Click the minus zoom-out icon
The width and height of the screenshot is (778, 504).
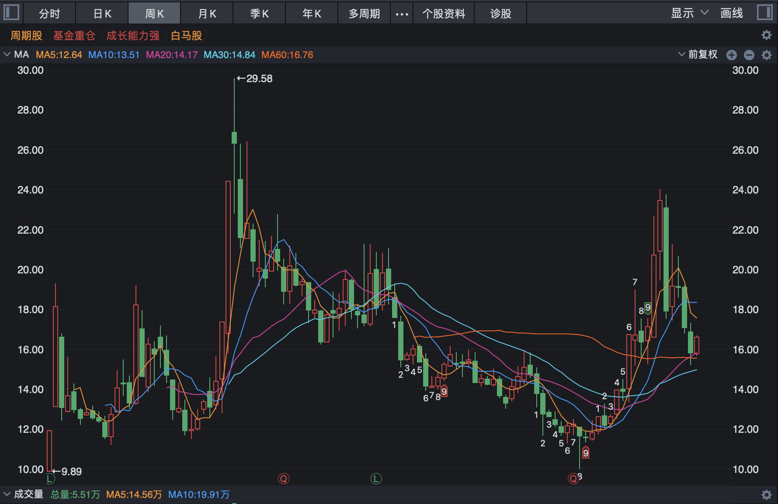(749, 55)
